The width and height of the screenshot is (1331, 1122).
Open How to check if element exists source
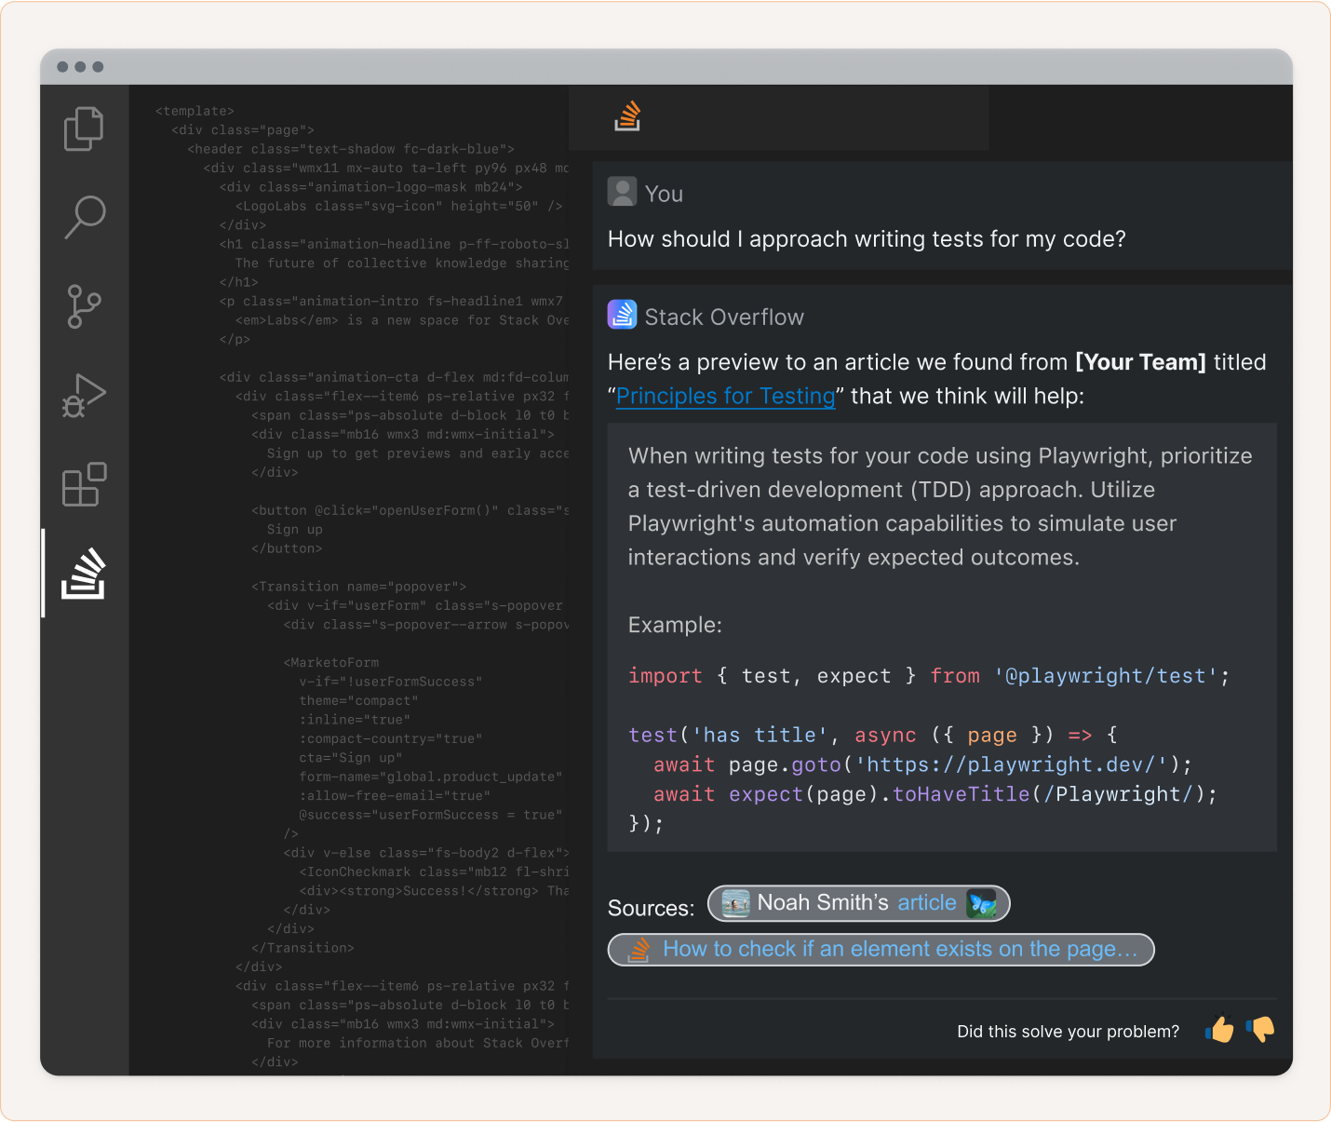[x=881, y=950]
